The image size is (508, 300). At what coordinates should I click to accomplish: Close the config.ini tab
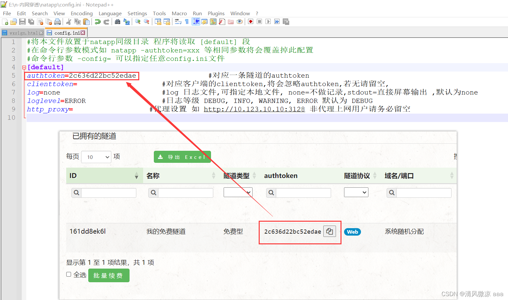pyautogui.click(x=83, y=33)
